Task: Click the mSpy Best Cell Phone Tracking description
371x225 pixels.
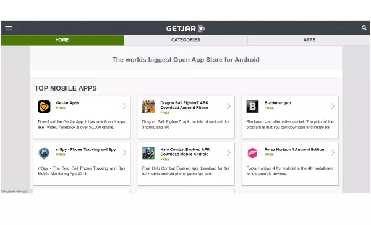Action: (82, 171)
